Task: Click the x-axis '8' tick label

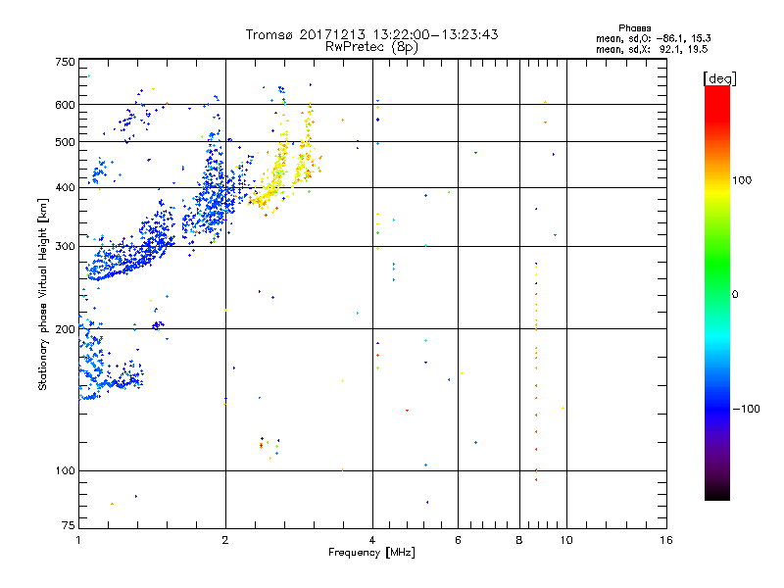Action: coord(519,540)
